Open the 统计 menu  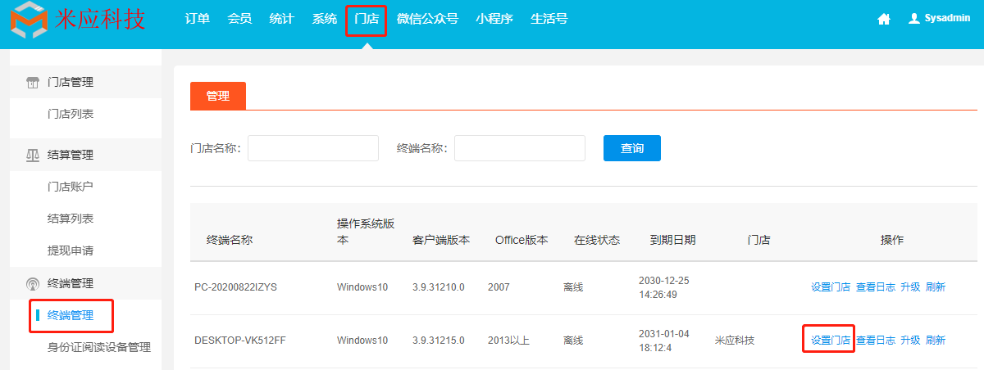[x=282, y=19]
